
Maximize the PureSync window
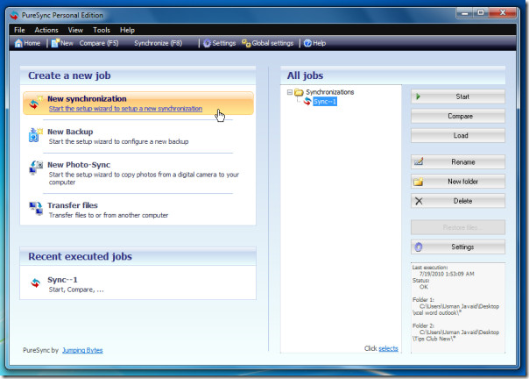(481, 13)
